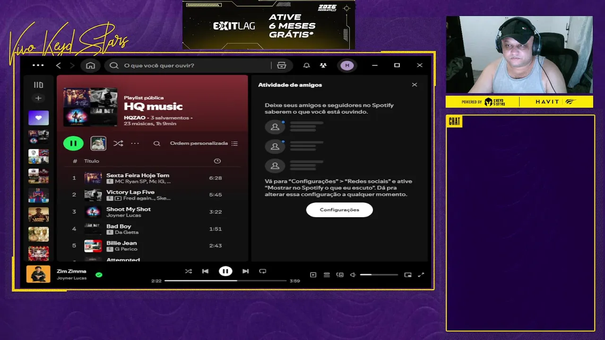Open Spotify Home

pyautogui.click(x=90, y=65)
